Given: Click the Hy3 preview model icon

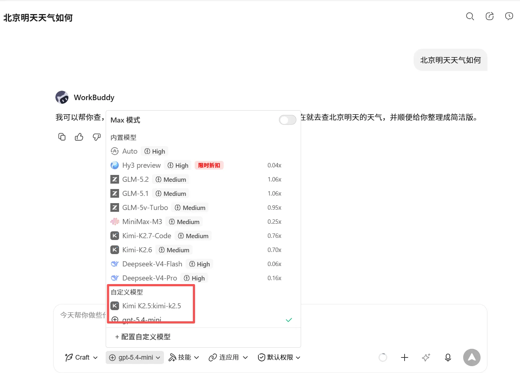Looking at the screenshot, I should pos(115,165).
